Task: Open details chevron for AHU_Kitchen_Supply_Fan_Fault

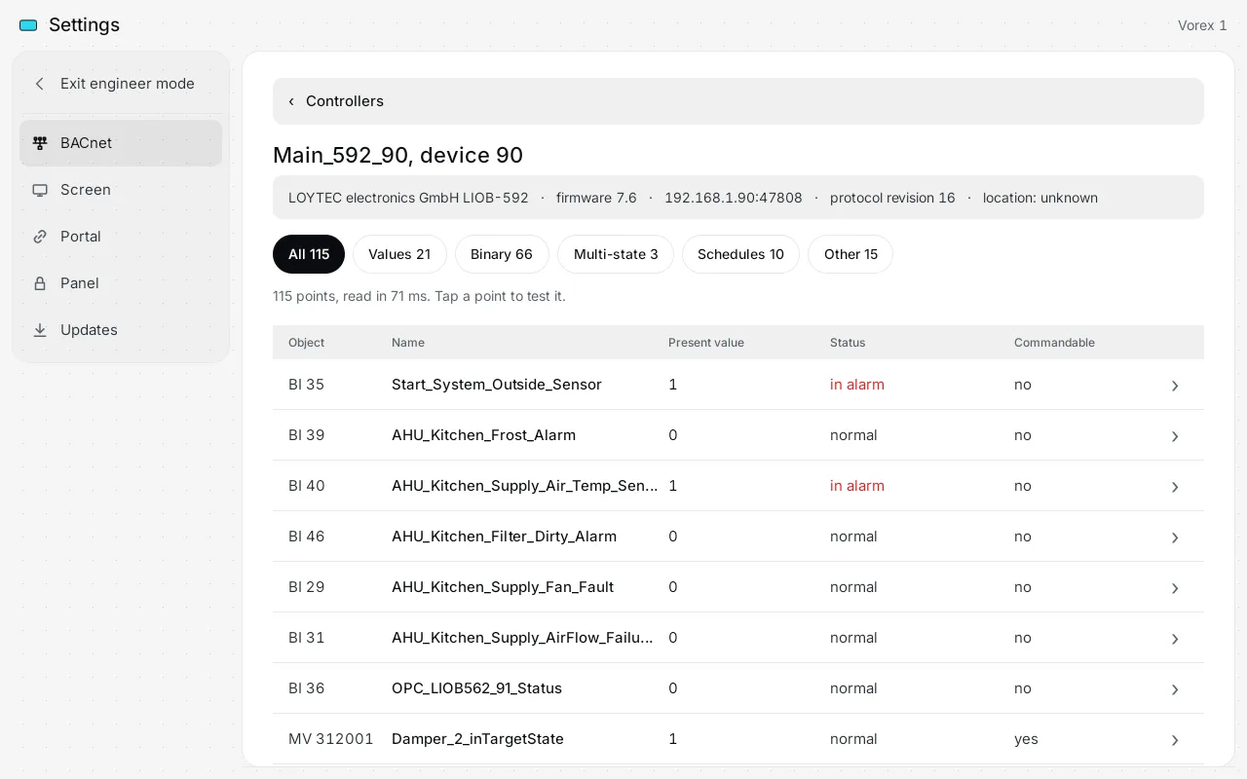Action: point(1175,588)
